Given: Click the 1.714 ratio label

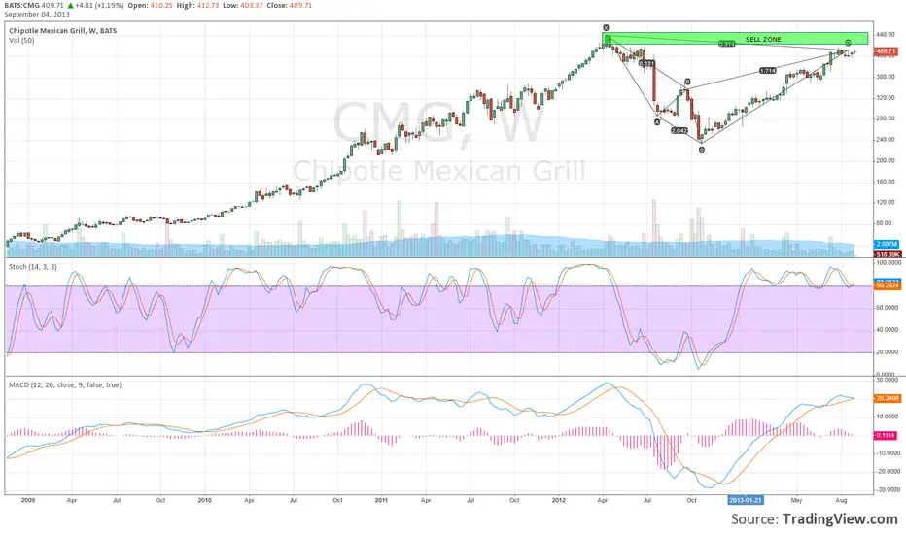Looking at the screenshot, I should [x=767, y=71].
